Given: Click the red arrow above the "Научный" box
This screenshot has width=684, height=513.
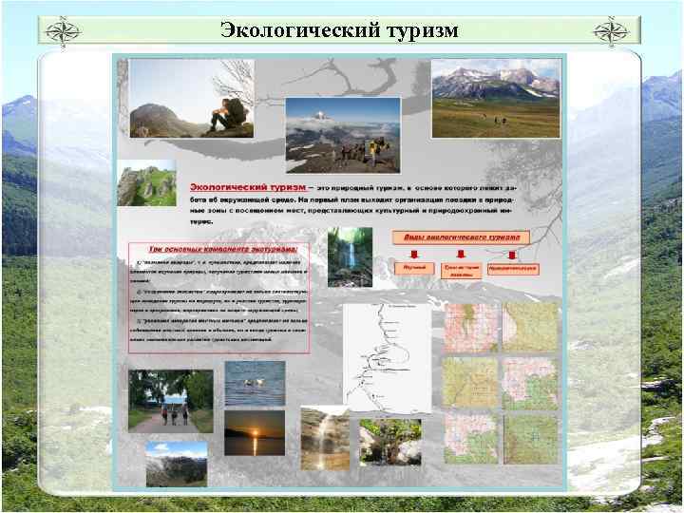Looking at the screenshot, I should 414,255.
